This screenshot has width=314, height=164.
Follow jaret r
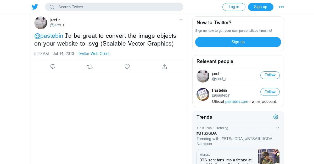270,75
